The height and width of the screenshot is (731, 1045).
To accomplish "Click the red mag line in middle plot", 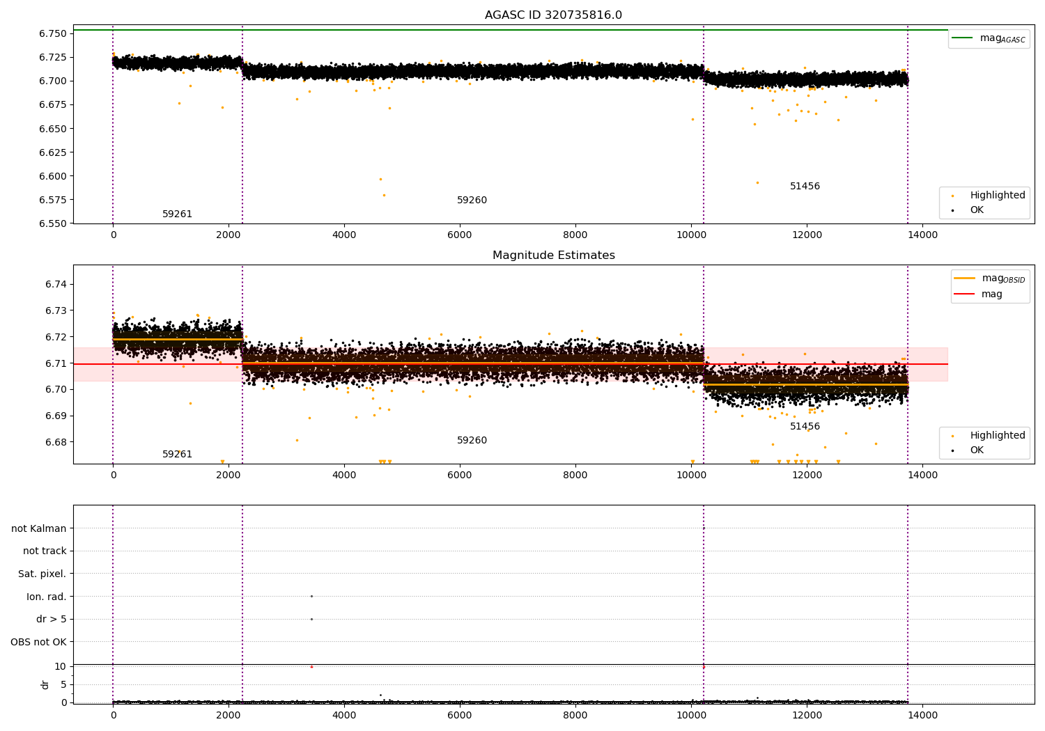I will click(x=510, y=364).
